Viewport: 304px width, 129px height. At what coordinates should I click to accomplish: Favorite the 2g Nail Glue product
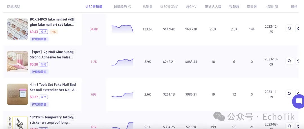[298, 61]
